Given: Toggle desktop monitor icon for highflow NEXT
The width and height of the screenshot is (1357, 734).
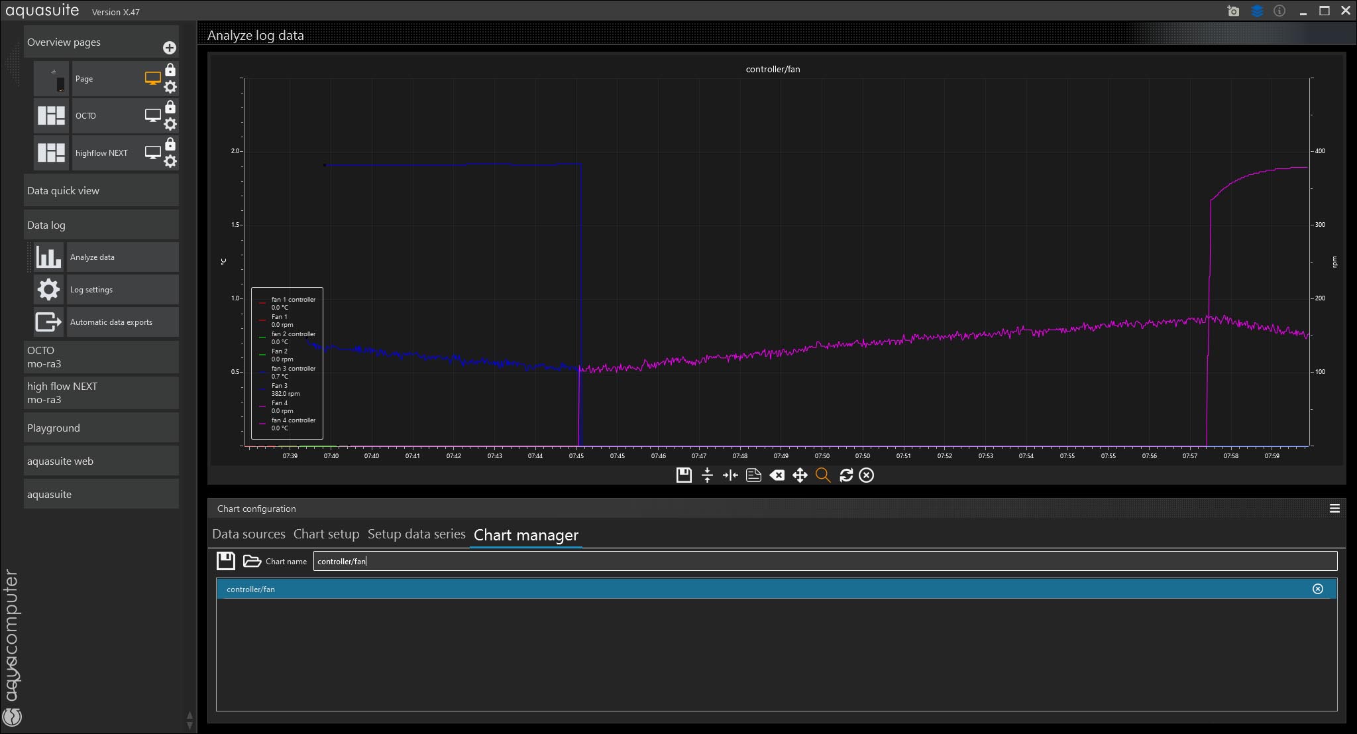Looking at the screenshot, I should 152,153.
